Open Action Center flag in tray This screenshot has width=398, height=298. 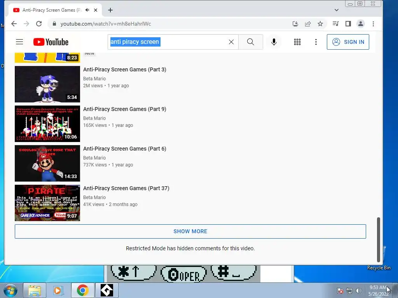[x=340, y=290]
